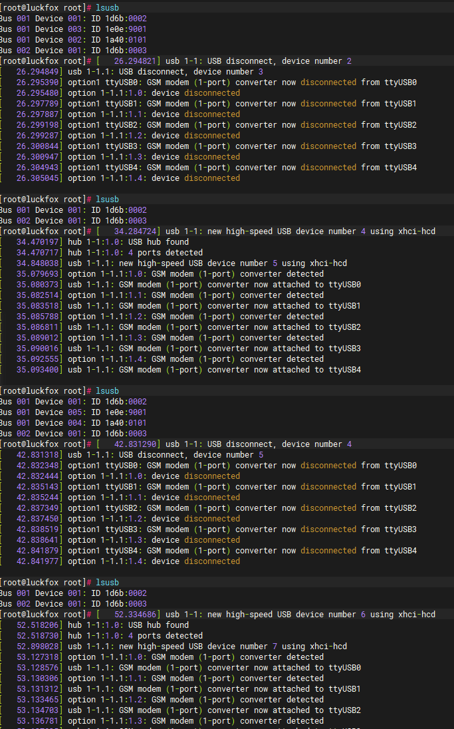454x729 pixels.
Task: Click log line 34.470197 USB hub found
Action: click(x=95, y=242)
